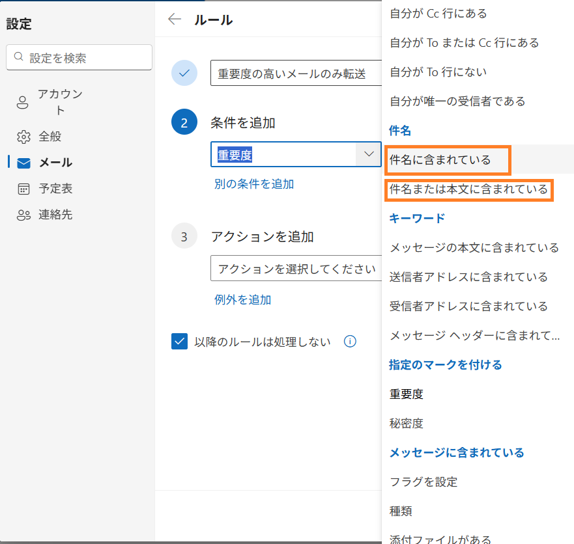Click the magnifier icon in 設定を検索

19,57
